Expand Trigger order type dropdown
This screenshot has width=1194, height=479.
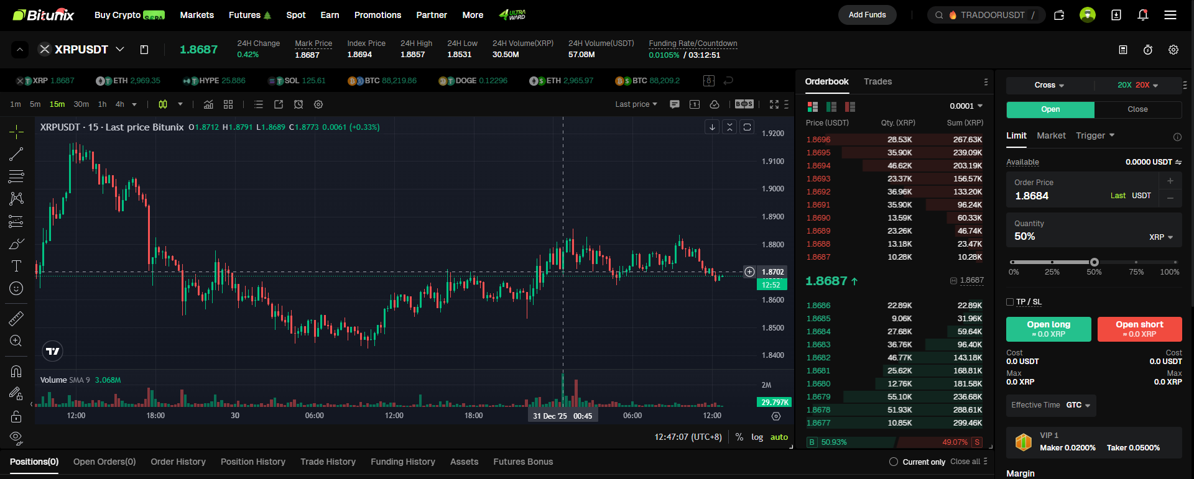(x=1095, y=135)
